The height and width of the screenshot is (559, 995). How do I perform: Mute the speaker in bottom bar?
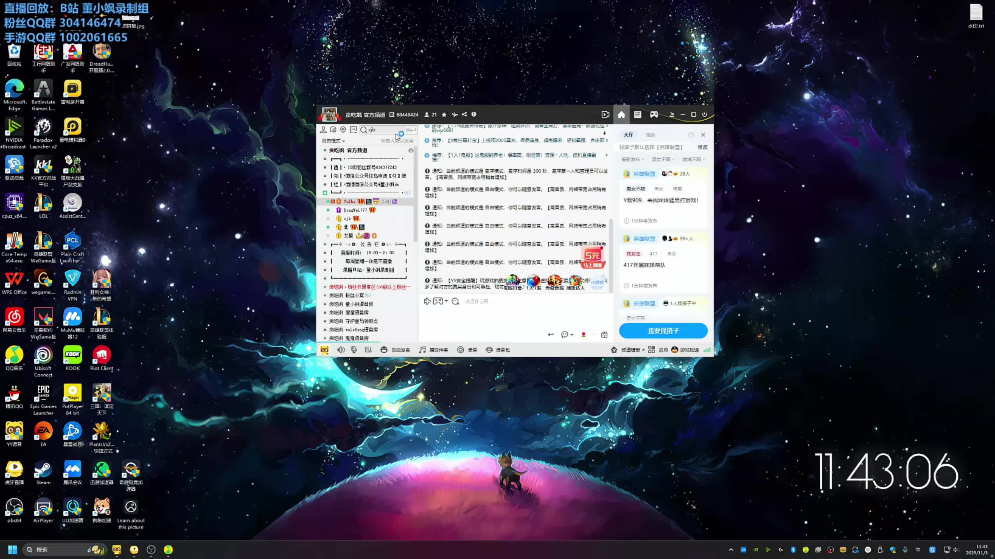[x=340, y=350]
